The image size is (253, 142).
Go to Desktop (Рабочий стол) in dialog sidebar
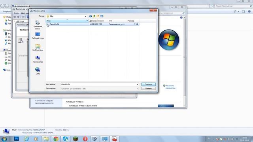tap(38, 36)
